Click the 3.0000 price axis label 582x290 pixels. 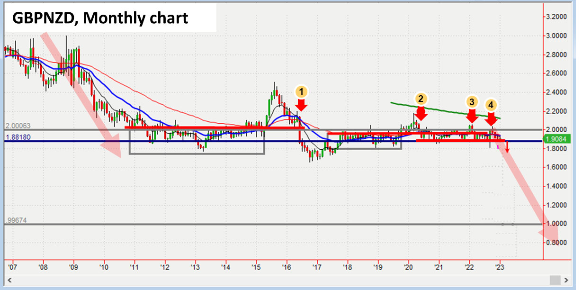pyautogui.click(x=556, y=36)
